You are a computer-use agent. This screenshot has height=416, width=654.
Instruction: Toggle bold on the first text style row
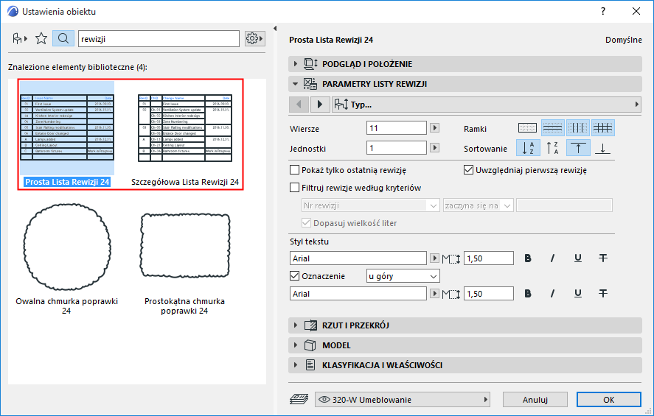(528, 258)
